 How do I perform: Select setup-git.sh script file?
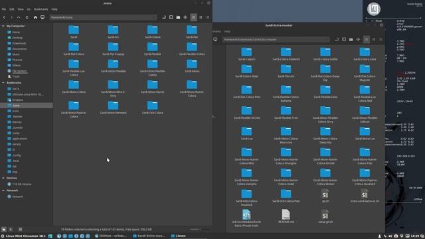325,216
